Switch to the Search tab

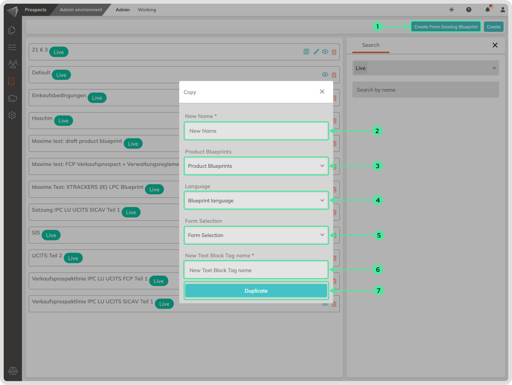tap(371, 45)
